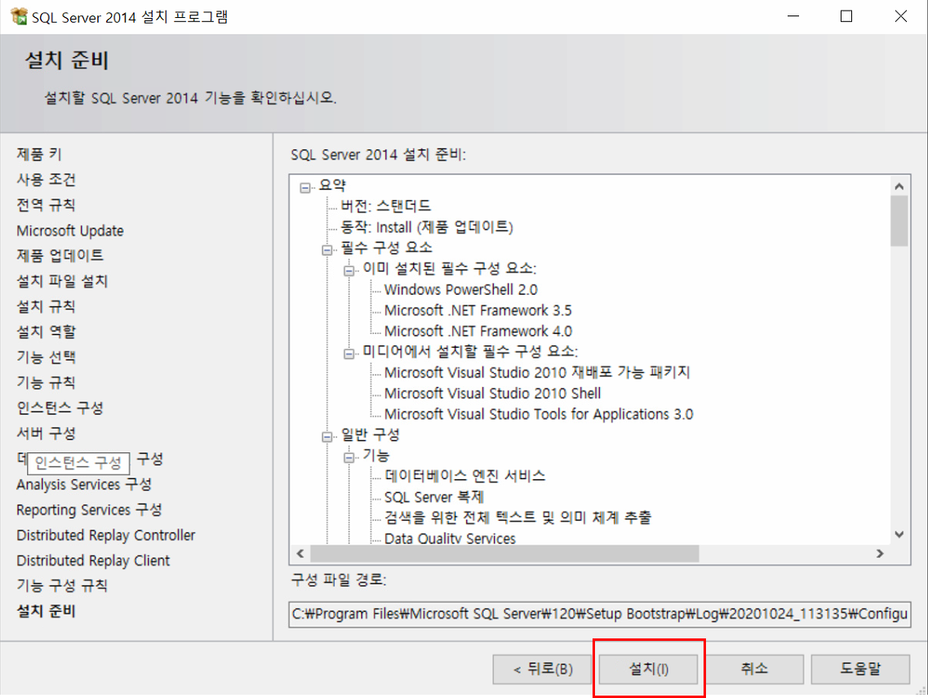Select the Analysis Services 구성 step

[x=84, y=484]
